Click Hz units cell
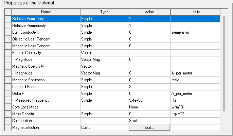 tap(196, 100)
